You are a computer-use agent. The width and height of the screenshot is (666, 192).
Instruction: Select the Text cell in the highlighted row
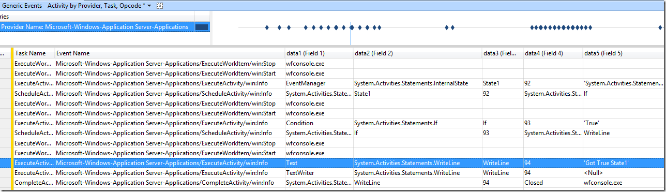tap(319, 163)
